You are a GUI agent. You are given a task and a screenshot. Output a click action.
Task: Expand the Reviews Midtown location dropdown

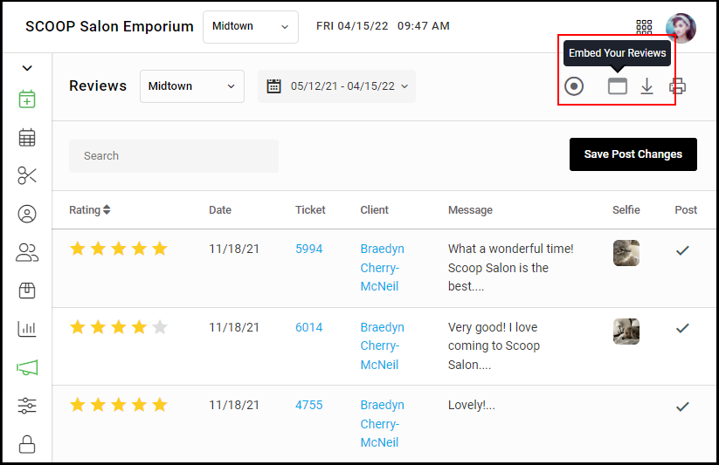click(x=191, y=86)
